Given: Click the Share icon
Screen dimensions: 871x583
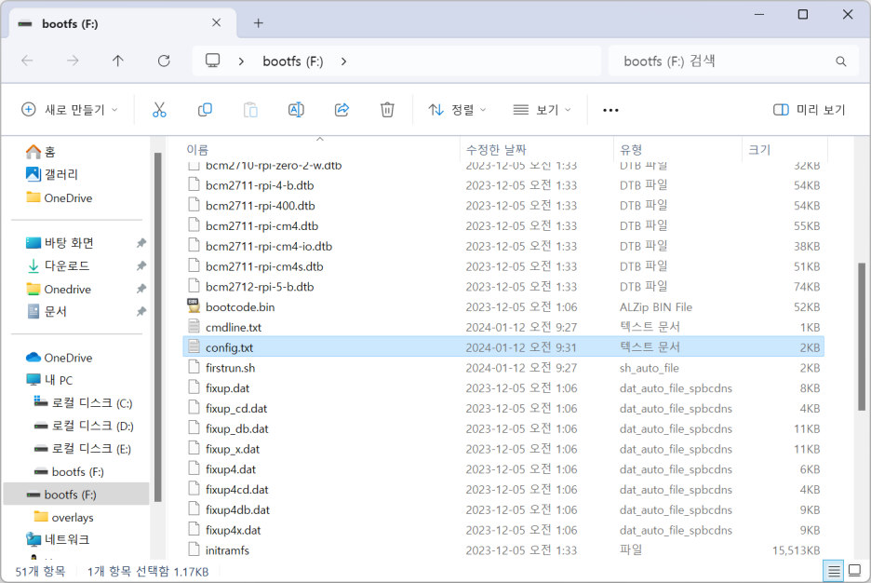Looking at the screenshot, I should [x=342, y=110].
